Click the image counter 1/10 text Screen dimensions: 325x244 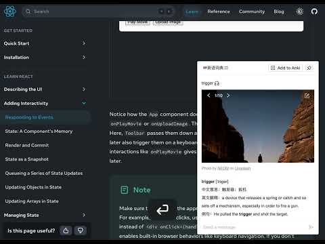coord(219,96)
